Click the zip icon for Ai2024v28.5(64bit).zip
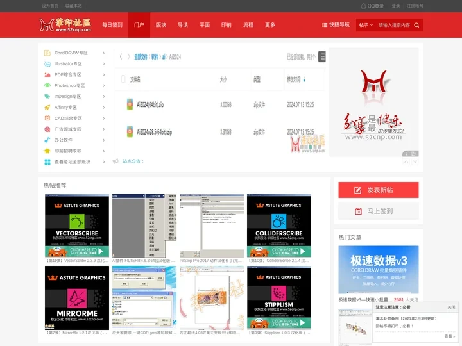462x346 pixels. [130, 131]
